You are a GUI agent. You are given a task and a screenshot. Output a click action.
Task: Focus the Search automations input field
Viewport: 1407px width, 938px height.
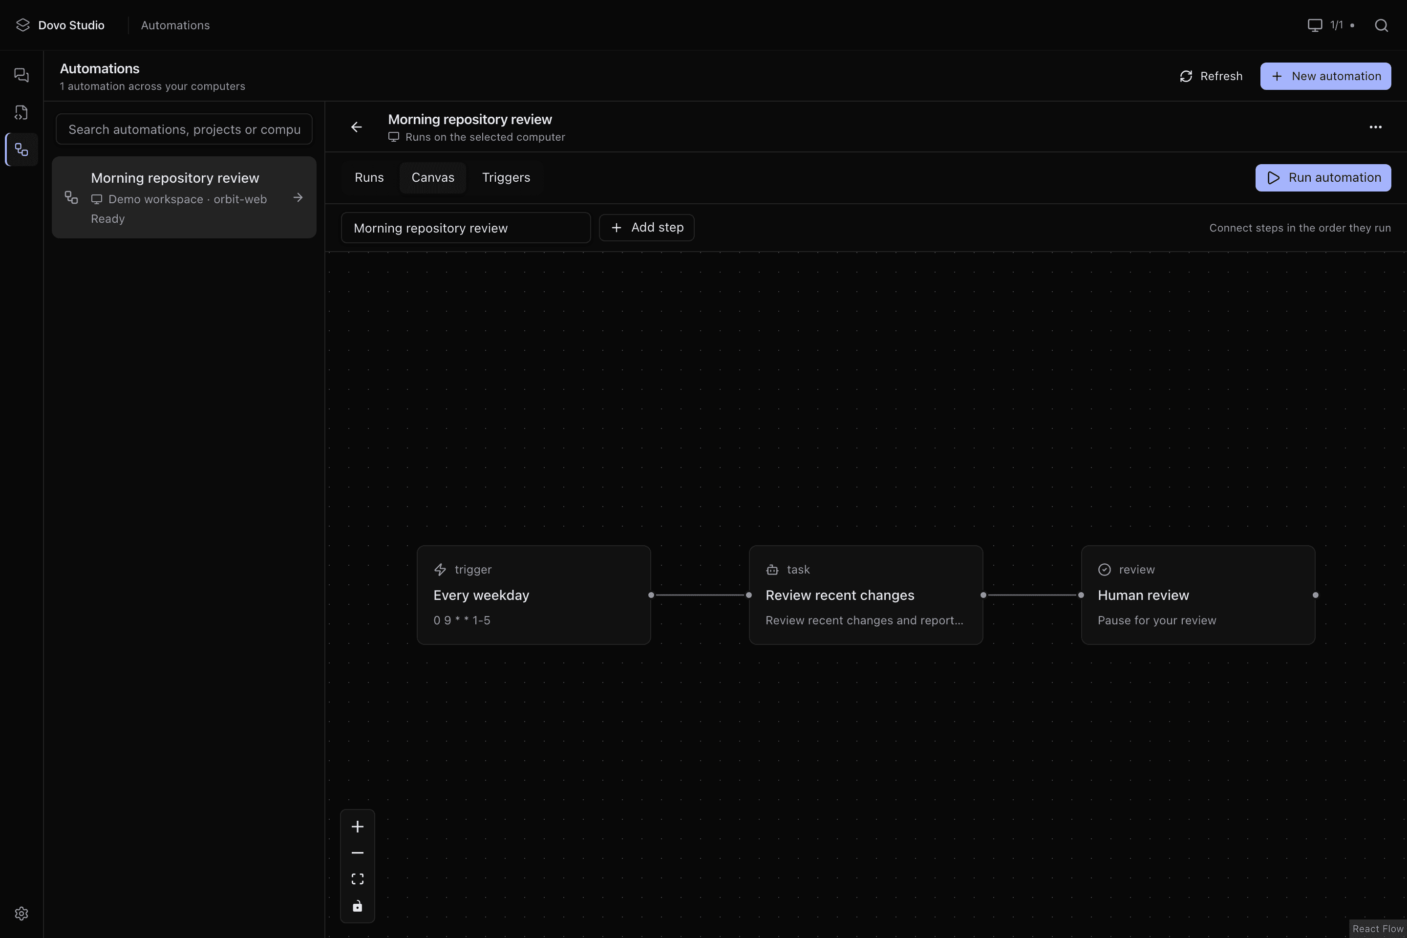(x=184, y=129)
